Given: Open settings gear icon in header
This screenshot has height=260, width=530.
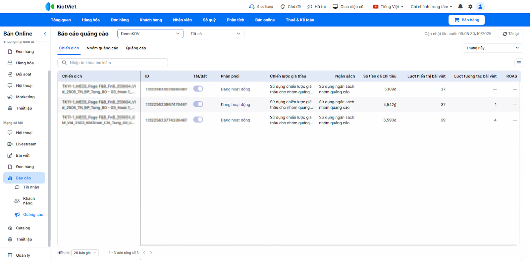Looking at the screenshot, I should pos(470,7).
